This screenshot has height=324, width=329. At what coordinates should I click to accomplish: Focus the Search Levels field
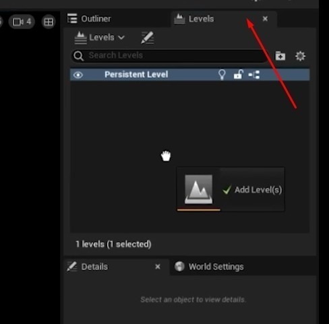click(x=170, y=55)
